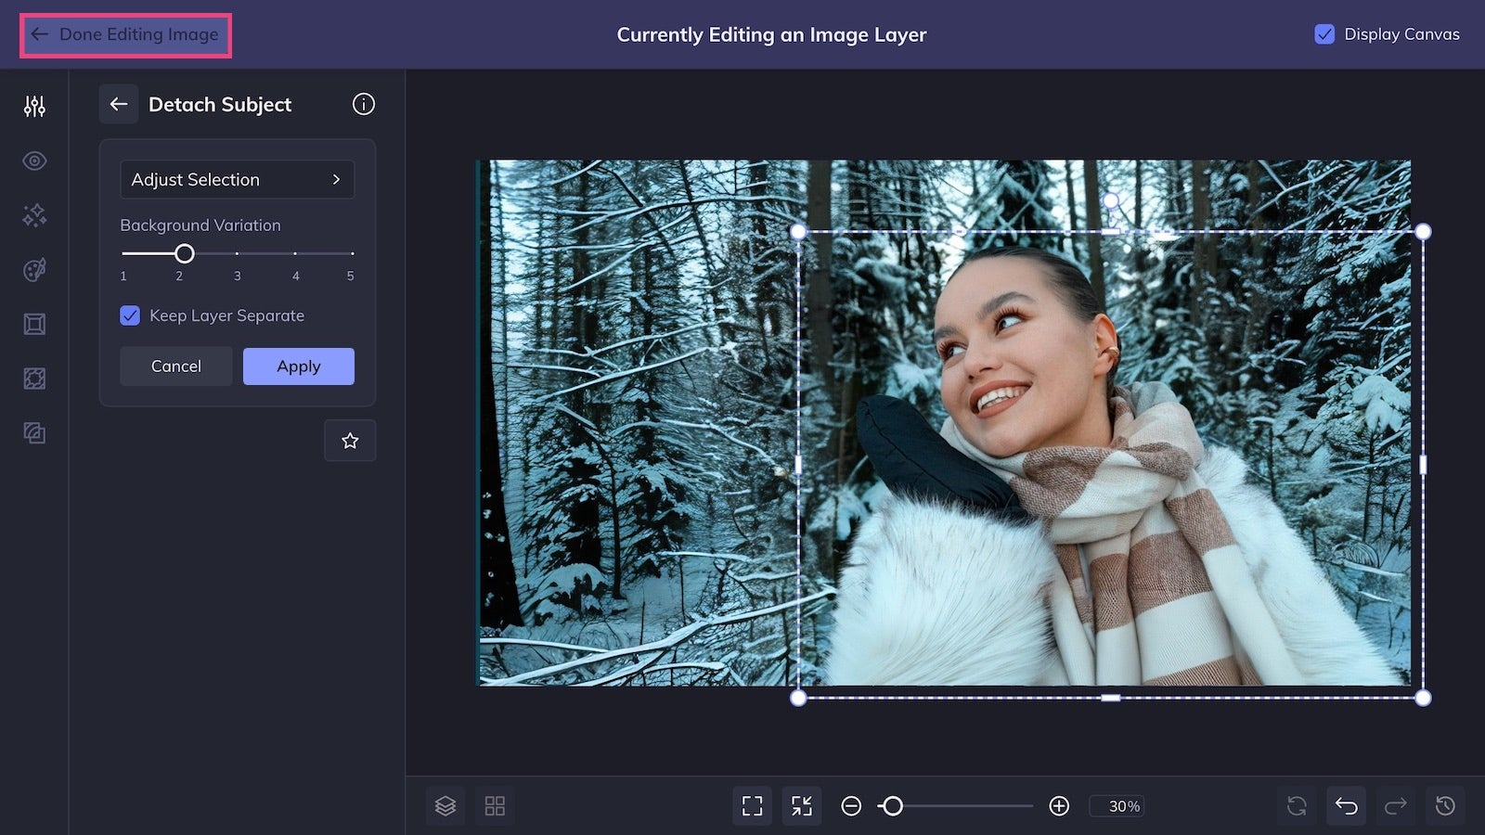Zoom in with the plus icon
Viewport: 1485px width, 835px height.
(1059, 806)
